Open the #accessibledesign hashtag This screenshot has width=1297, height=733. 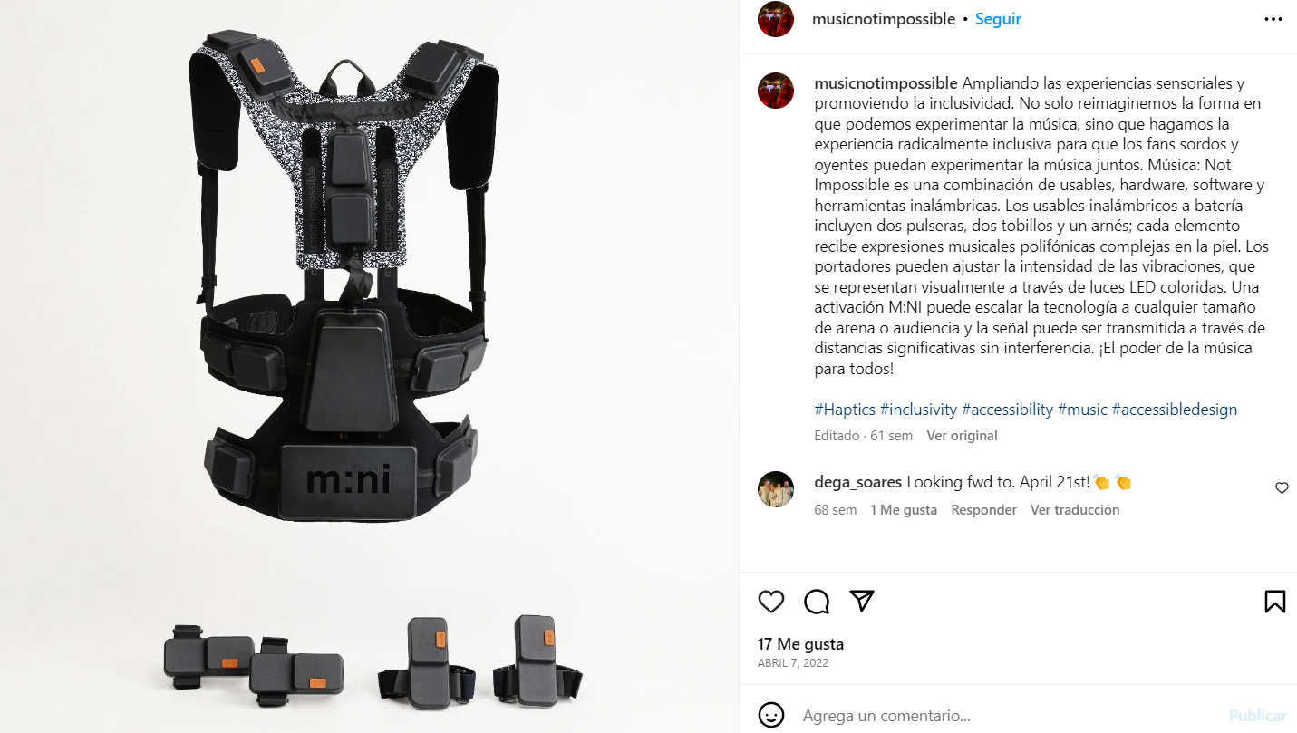[x=1175, y=410]
